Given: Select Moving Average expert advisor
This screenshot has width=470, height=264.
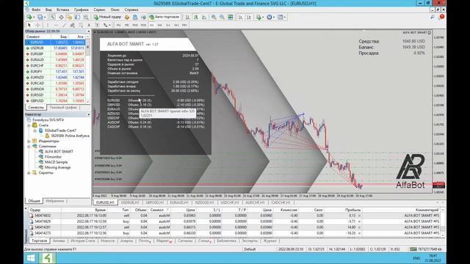Looking at the screenshot, I should pos(57,167).
